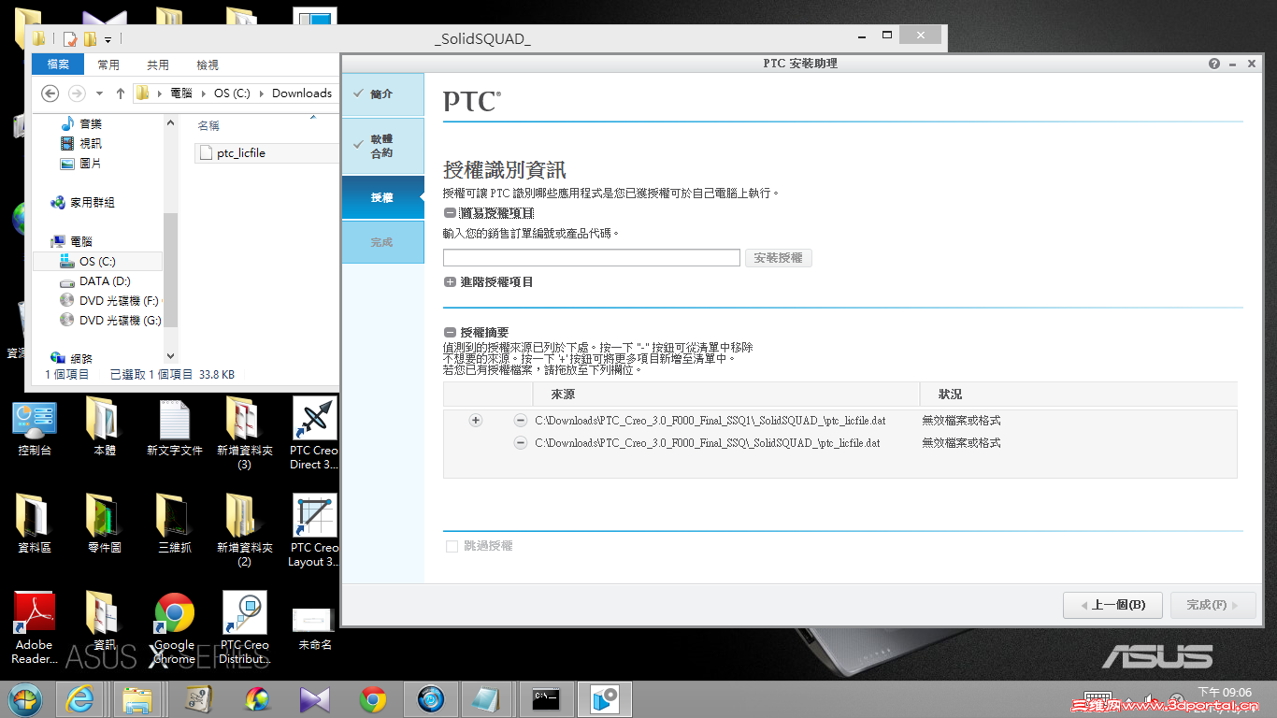Click the 上一個(B) button
1277x718 pixels.
pyautogui.click(x=1112, y=605)
